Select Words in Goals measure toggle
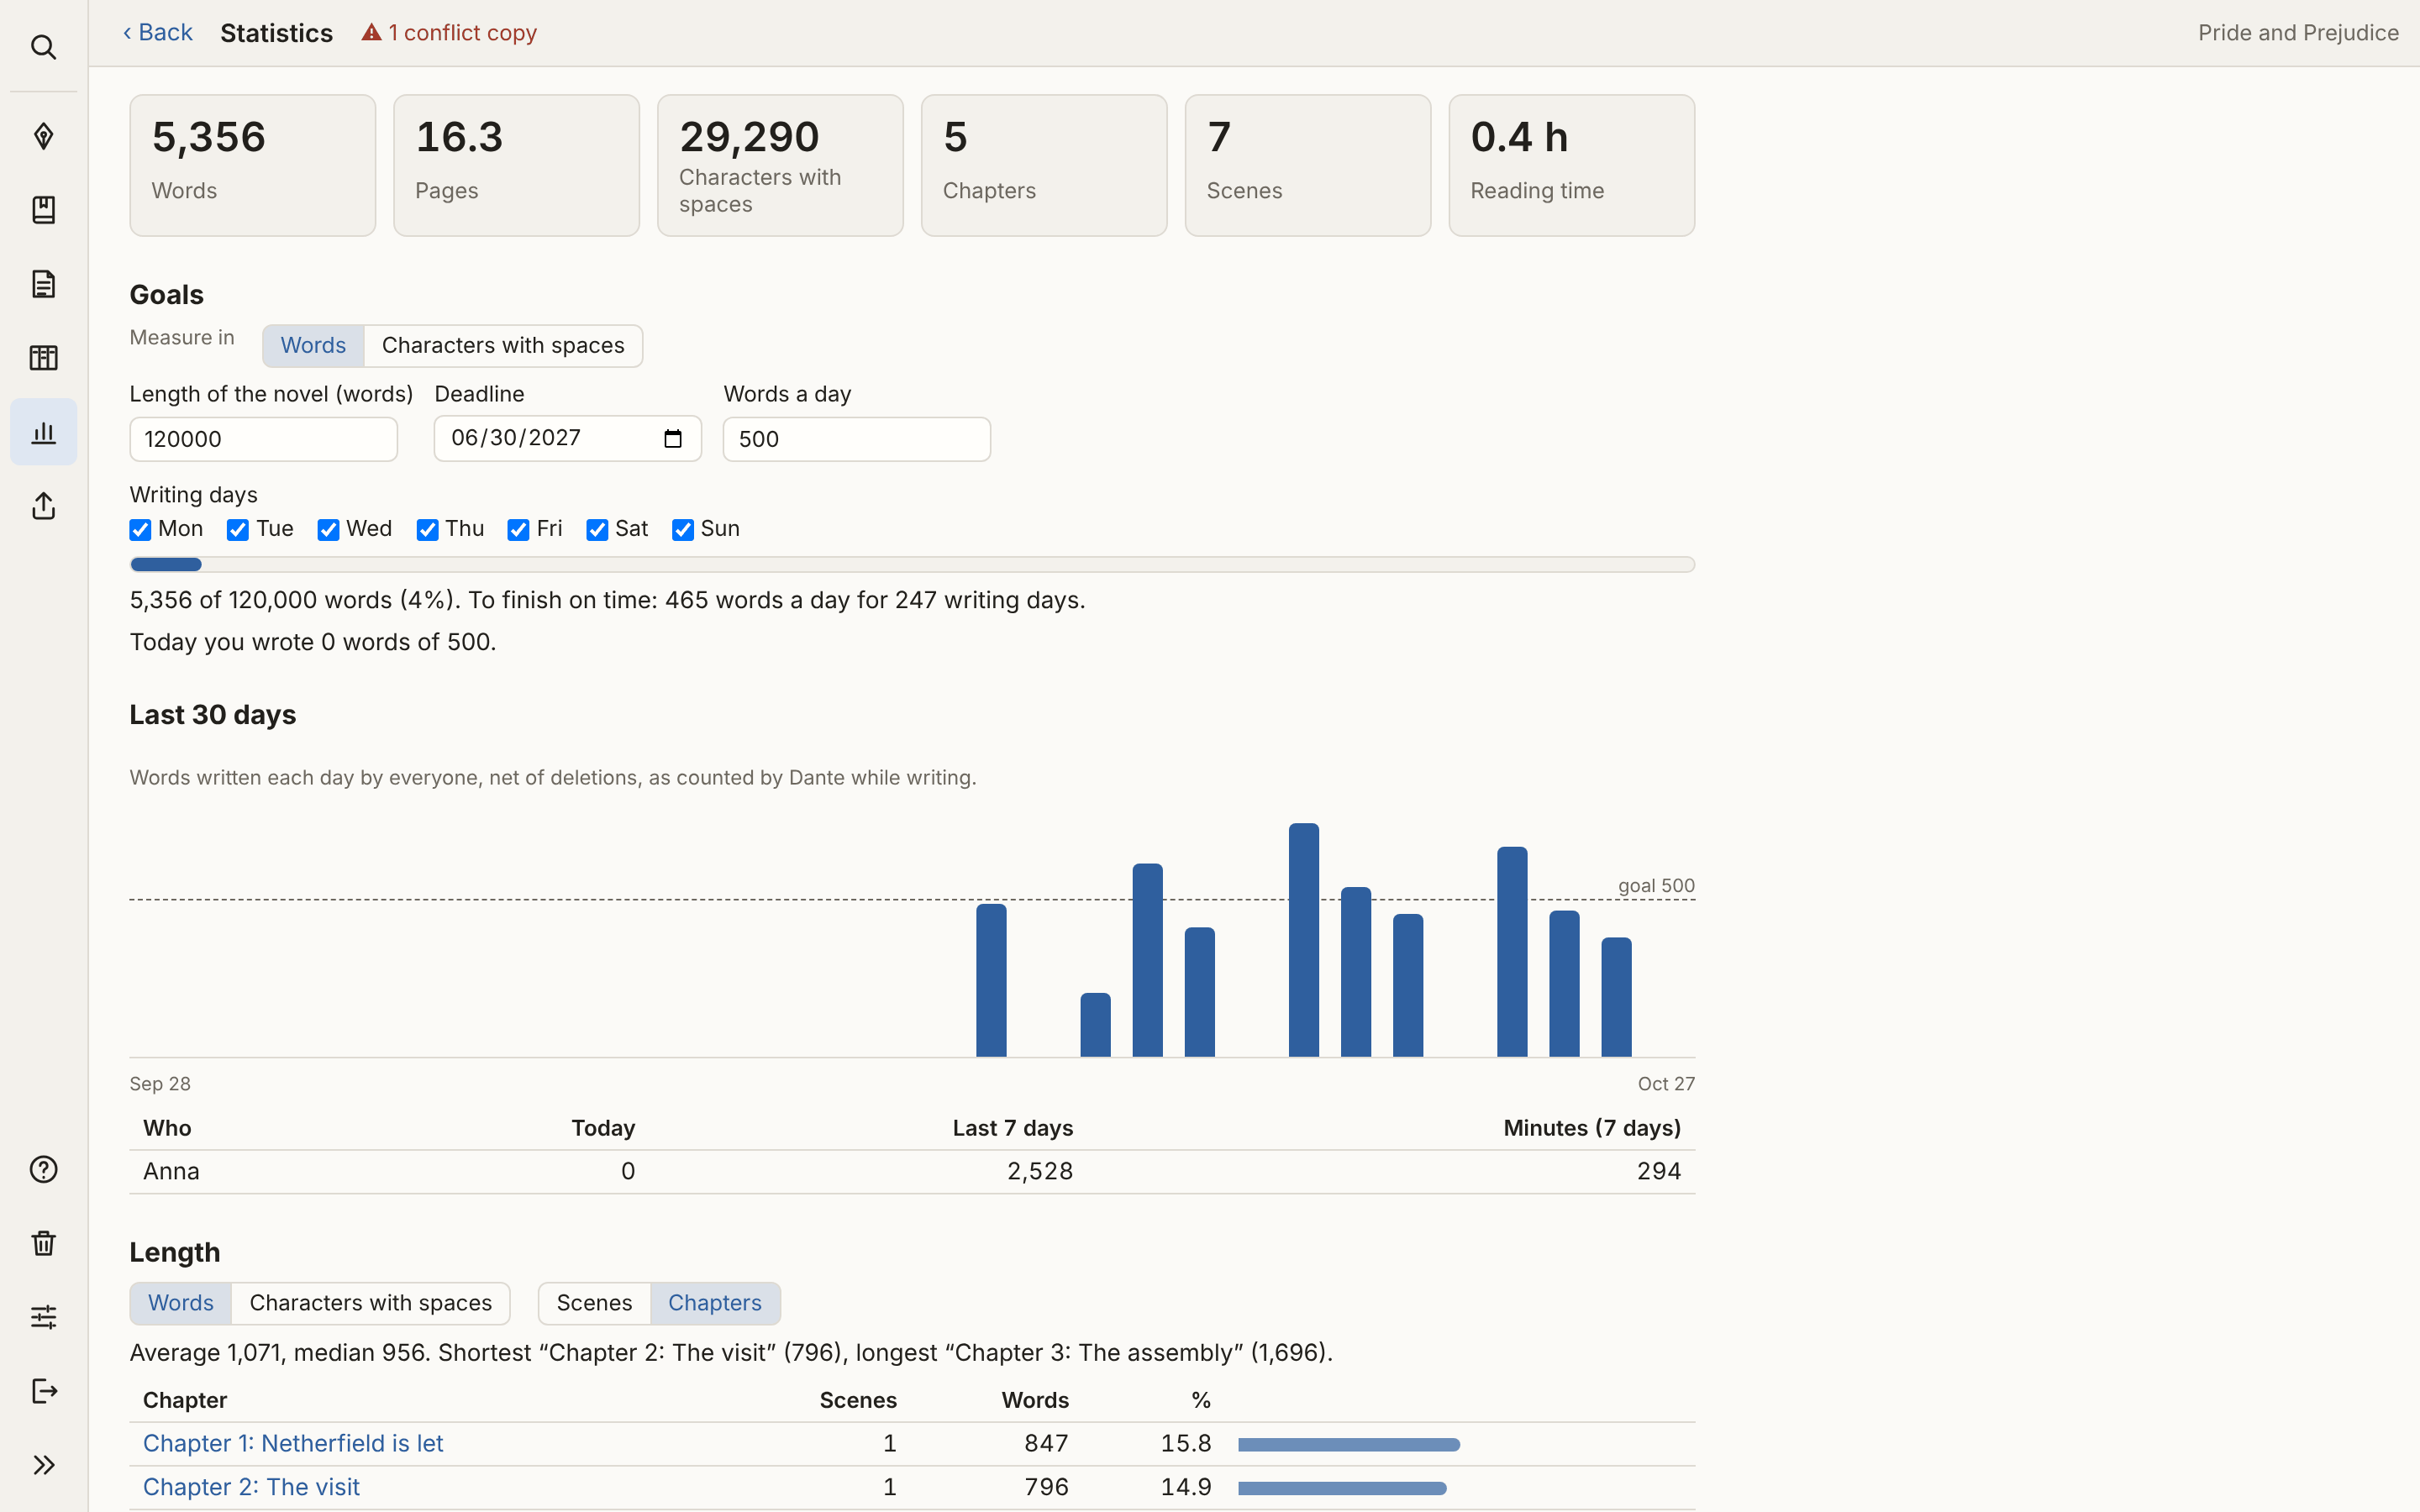This screenshot has height=1512, width=2420. pyautogui.click(x=313, y=346)
